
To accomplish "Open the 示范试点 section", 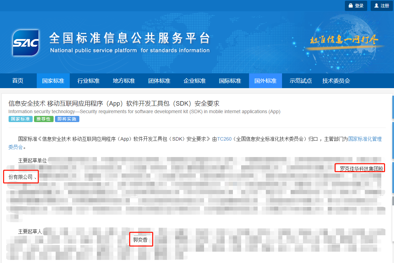I will pos(300,81).
